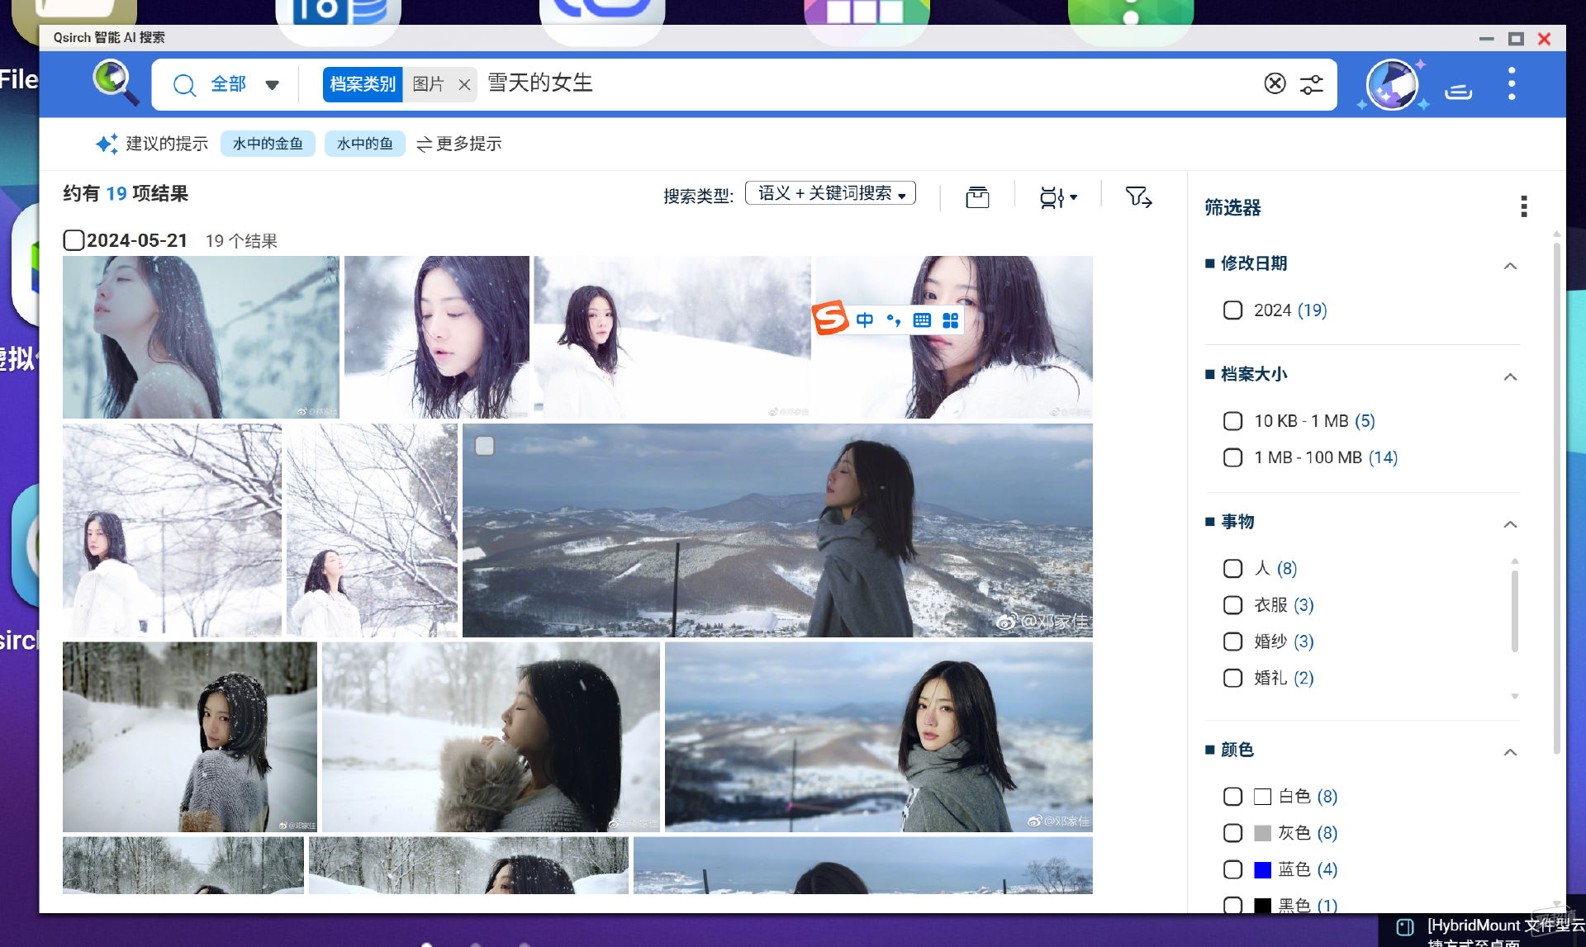The width and height of the screenshot is (1586, 947).
Task: Click the filter arrow icon
Action: click(x=1137, y=197)
